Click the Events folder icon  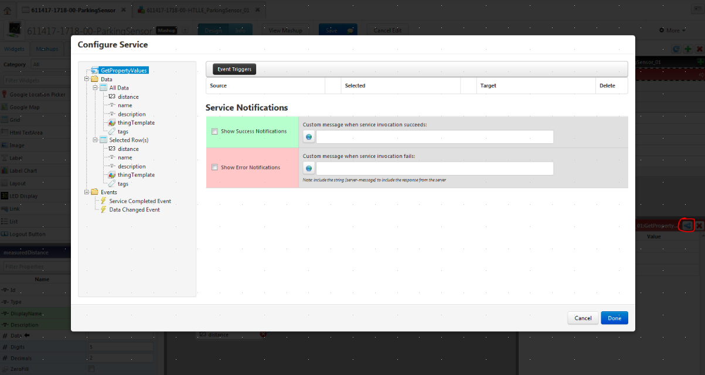pyautogui.click(x=94, y=192)
